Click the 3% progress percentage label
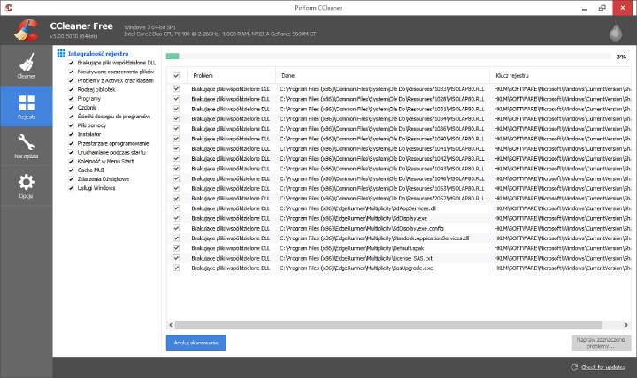The height and width of the screenshot is (378, 637). (x=621, y=57)
